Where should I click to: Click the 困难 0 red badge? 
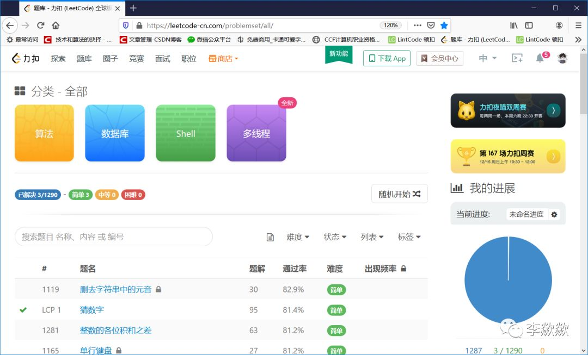133,195
